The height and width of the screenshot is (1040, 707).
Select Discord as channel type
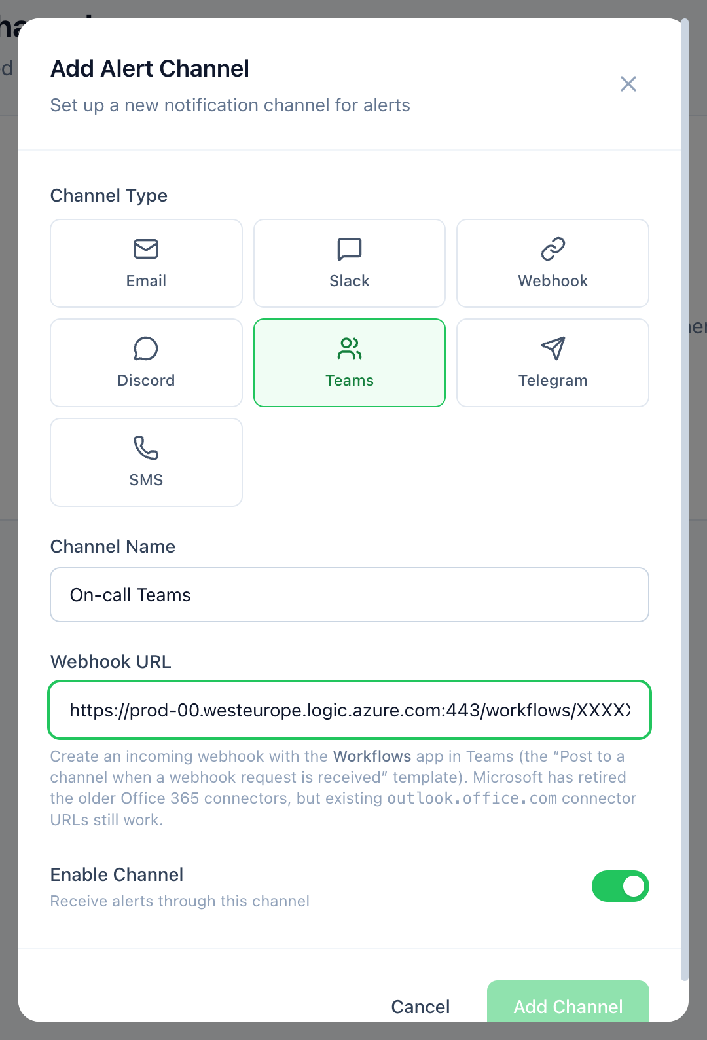point(146,363)
